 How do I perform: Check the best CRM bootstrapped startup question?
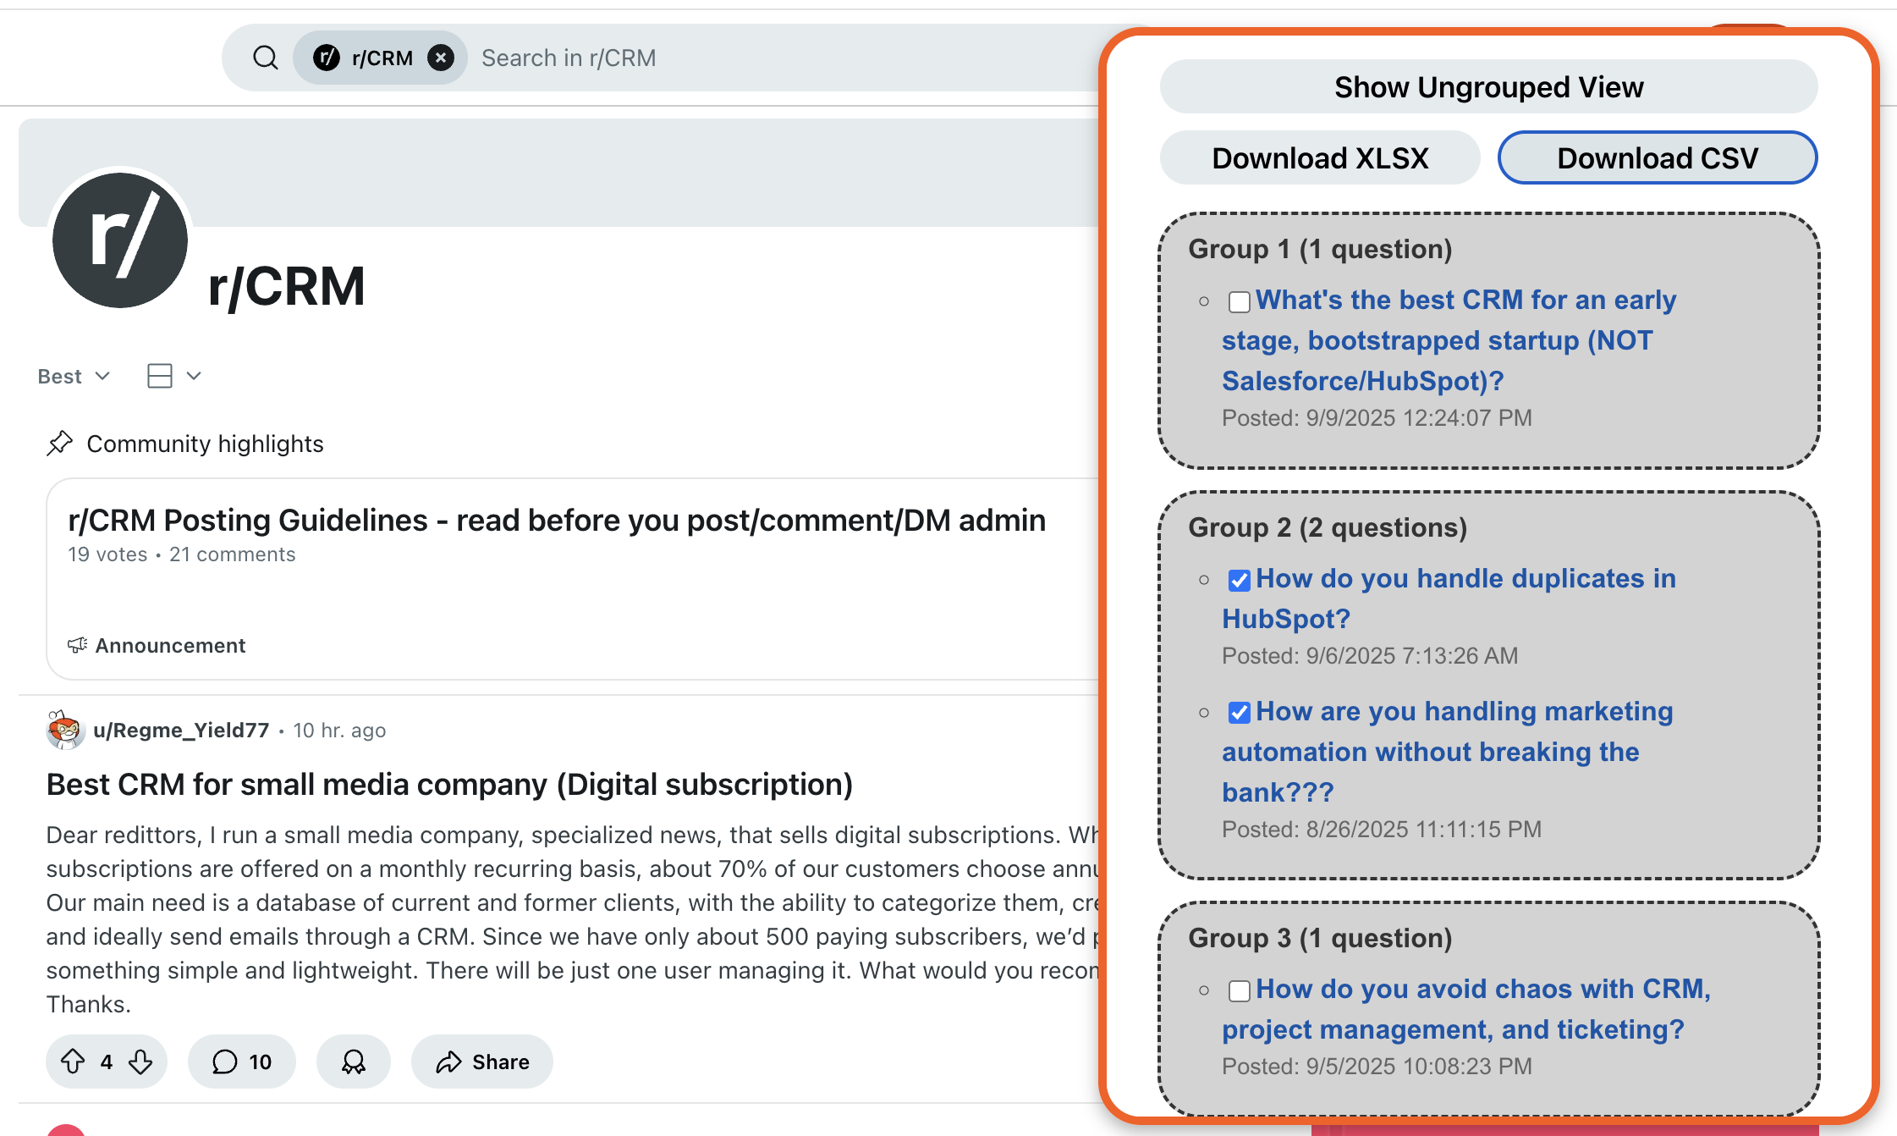point(1240,302)
